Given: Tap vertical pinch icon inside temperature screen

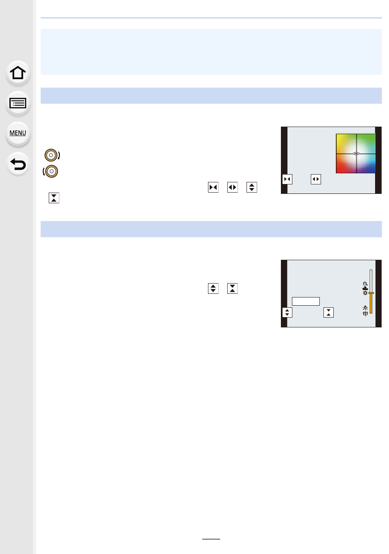Looking at the screenshot, I should pyautogui.click(x=328, y=313).
